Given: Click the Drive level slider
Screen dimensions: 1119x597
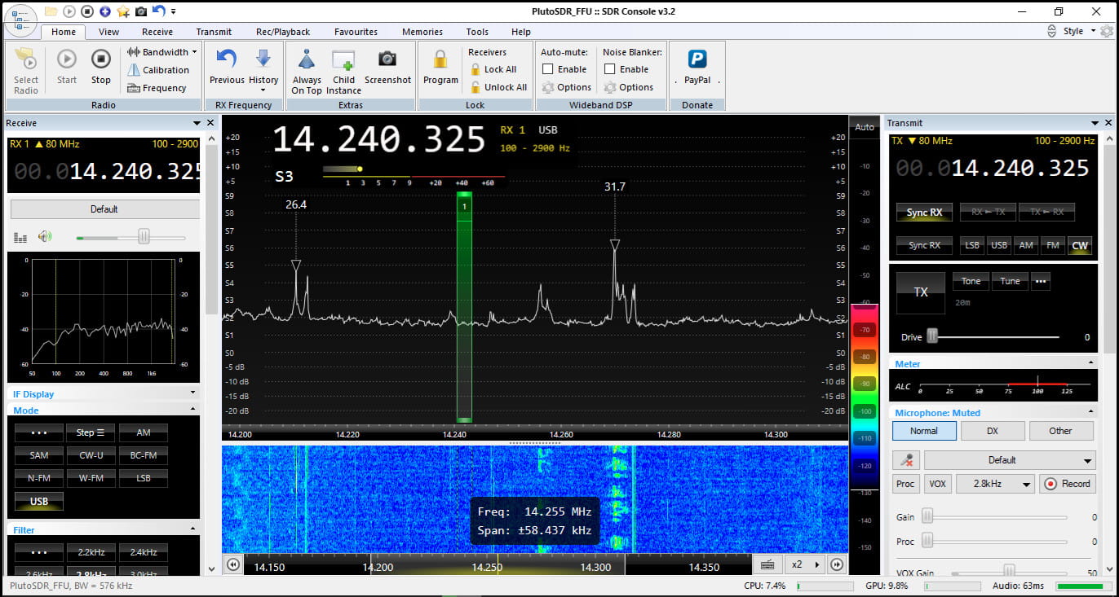Looking at the screenshot, I should (x=932, y=336).
